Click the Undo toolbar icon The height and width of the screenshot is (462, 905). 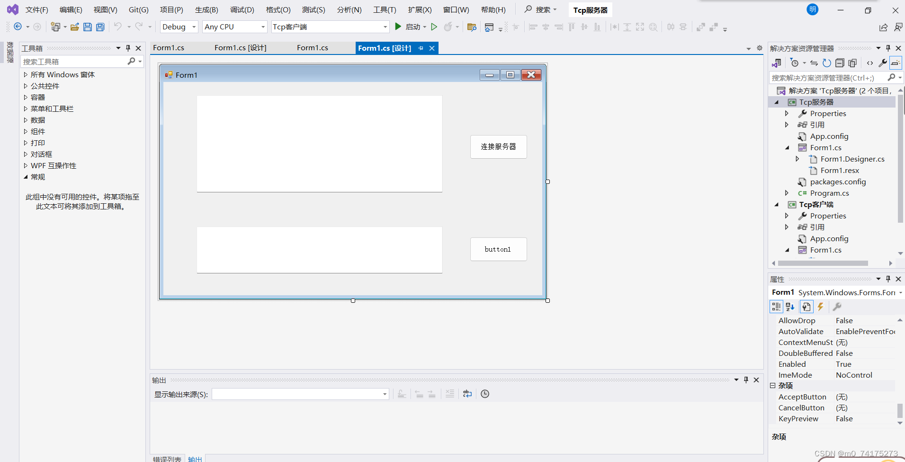pyautogui.click(x=118, y=27)
